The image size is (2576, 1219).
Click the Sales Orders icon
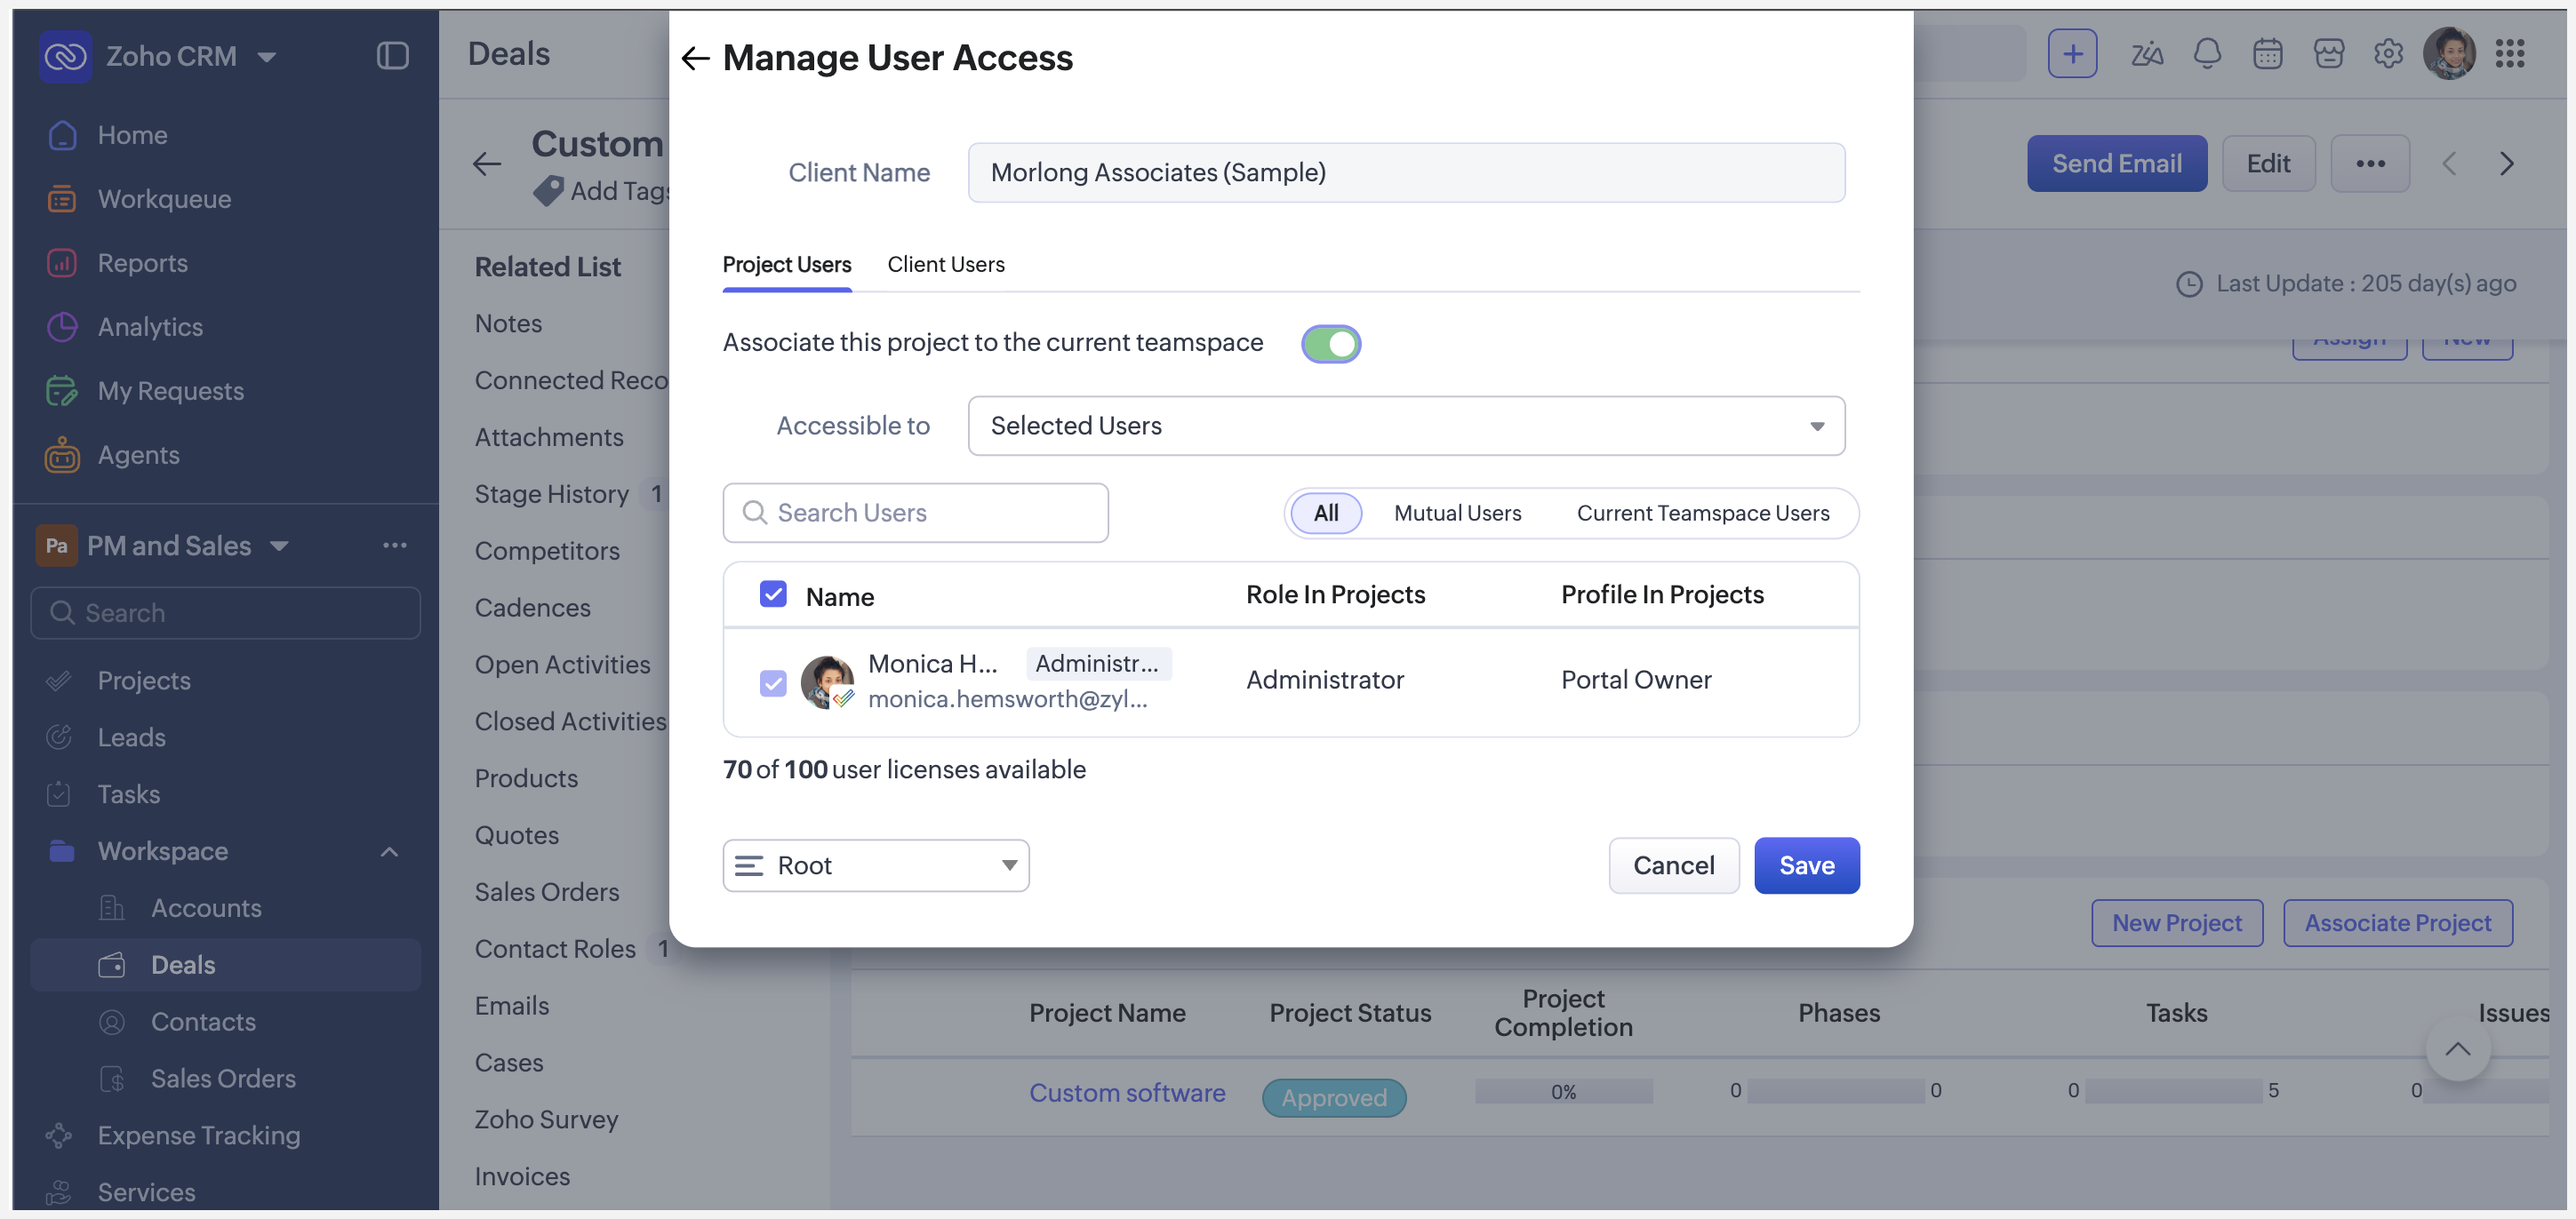[112, 1080]
